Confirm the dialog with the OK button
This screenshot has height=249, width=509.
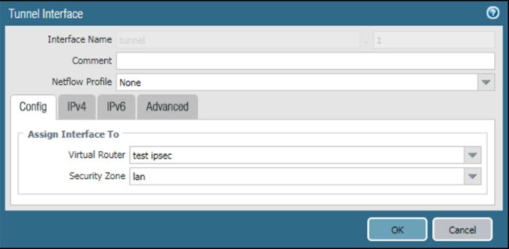397,229
